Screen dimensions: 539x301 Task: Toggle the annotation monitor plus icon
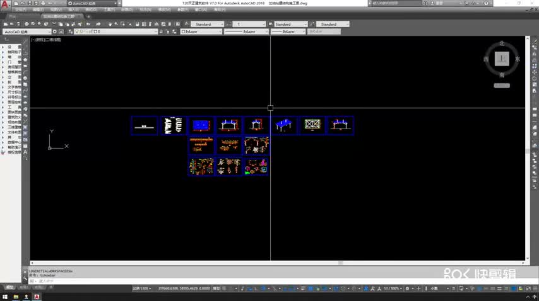point(418,288)
